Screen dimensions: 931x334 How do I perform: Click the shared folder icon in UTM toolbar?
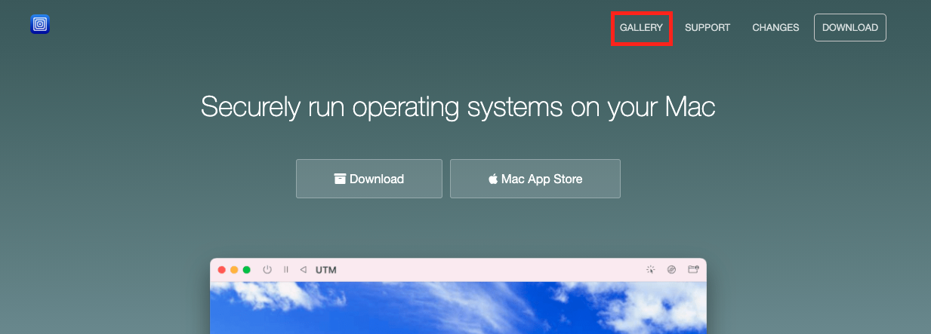coord(693,270)
